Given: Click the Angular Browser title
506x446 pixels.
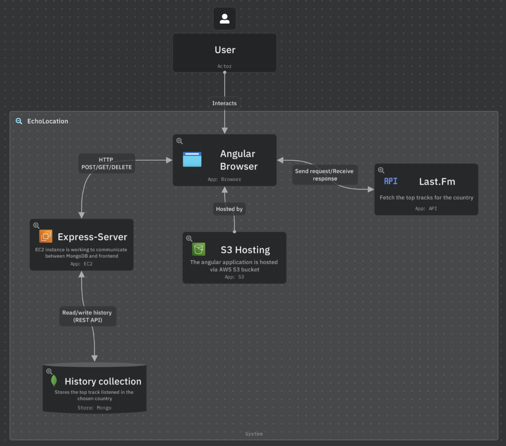Looking at the screenshot, I should [239, 160].
